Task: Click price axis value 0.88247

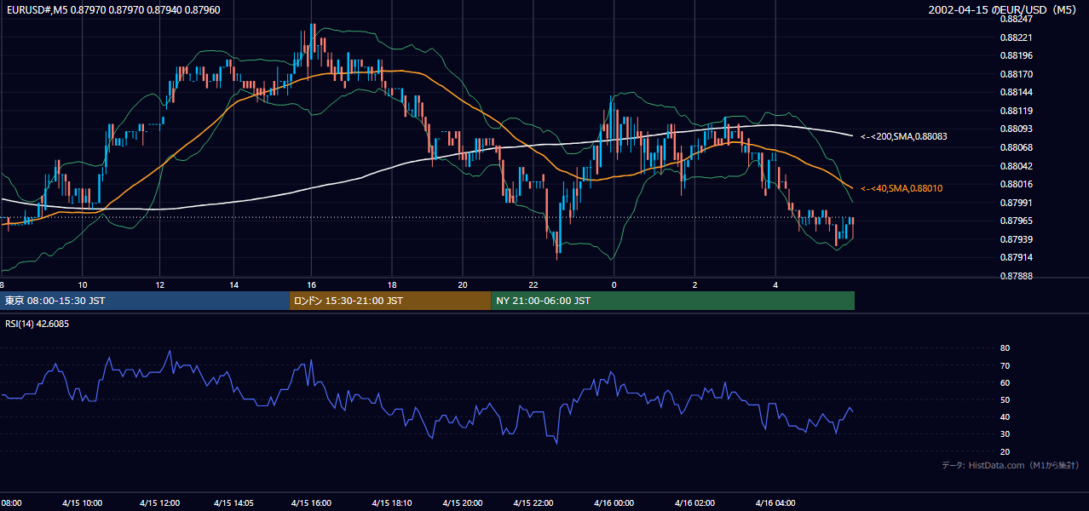Action: 1016,19
